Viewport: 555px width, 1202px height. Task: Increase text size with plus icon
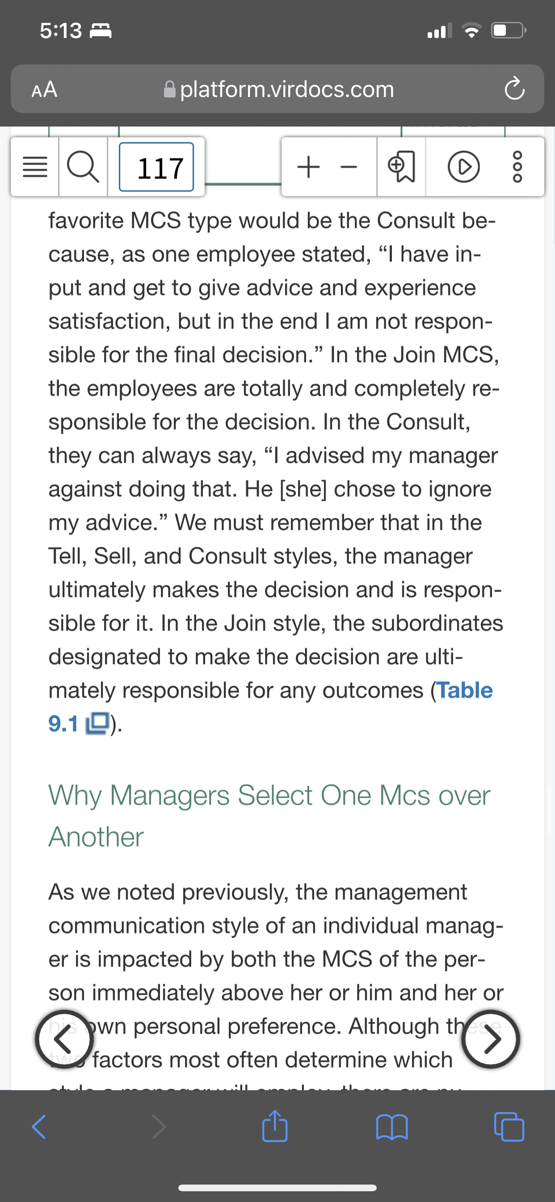pos(308,167)
